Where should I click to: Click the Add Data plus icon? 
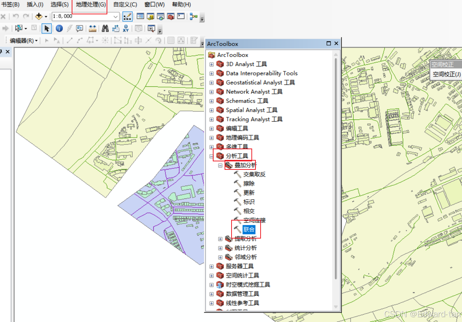39,16
